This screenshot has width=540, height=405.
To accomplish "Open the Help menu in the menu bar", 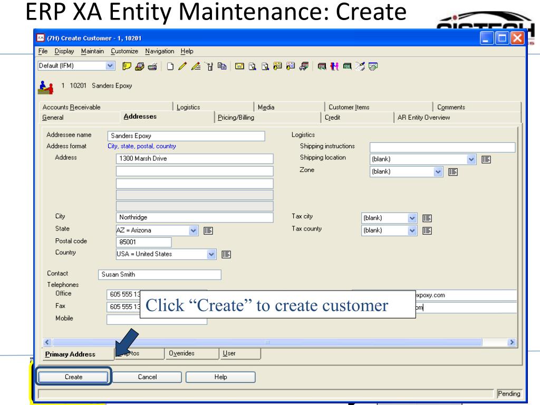I will click(187, 51).
